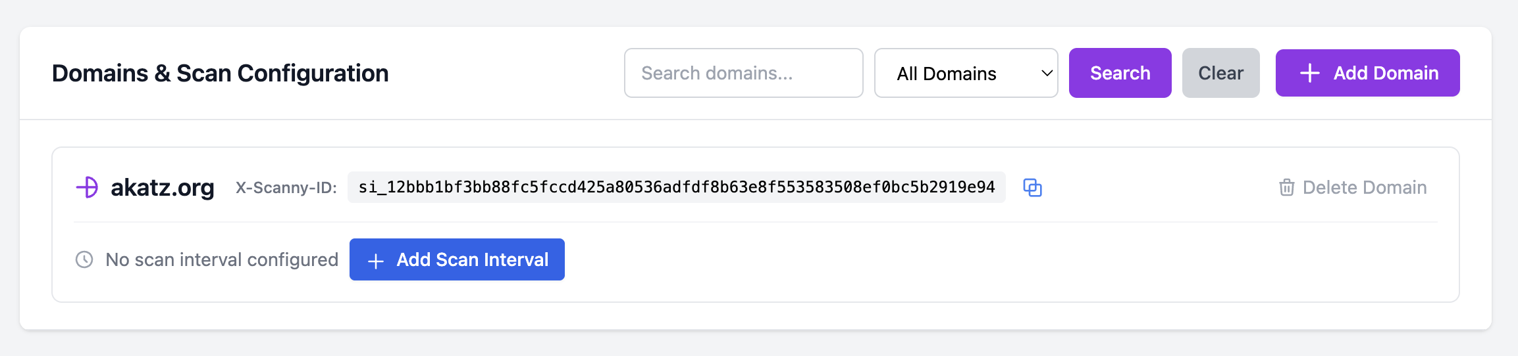This screenshot has width=1518, height=356.
Task: Click the si_12bbb1bf scanny ID value
Action: click(676, 187)
